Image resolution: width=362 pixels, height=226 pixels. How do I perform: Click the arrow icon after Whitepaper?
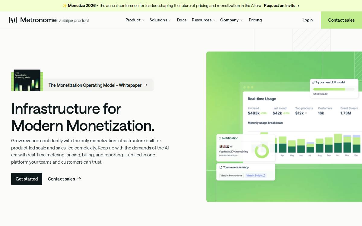pos(145,85)
